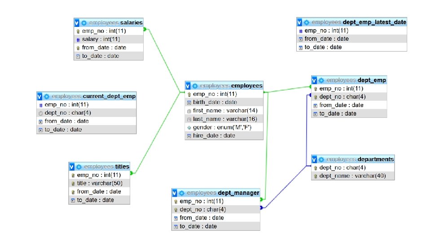This screenshot has width=431, height=242.
Task: Click 'emp_no : int(11)' in titles table
Action: click(99, 175)
